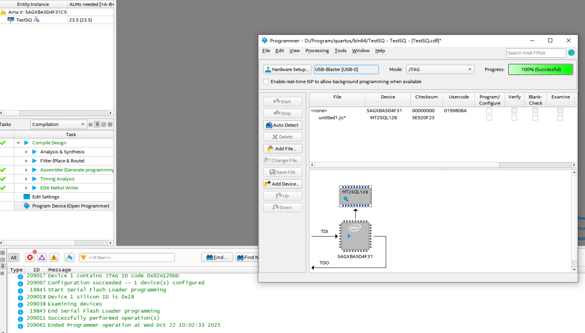585x333 pixels.
Task: Select the MT25QL128 flash chip in the diagram
Action: (x=355, y=196)
